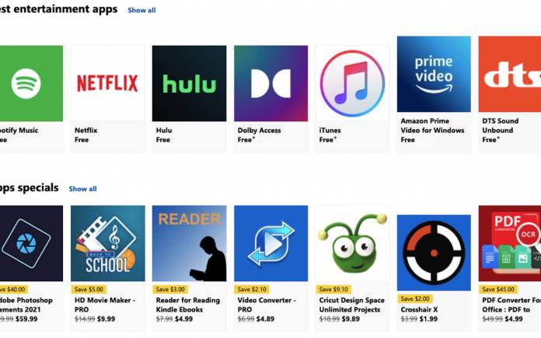Select the PDF Converter For Office icon
541x338 pixels.
[x=510, y=243]
